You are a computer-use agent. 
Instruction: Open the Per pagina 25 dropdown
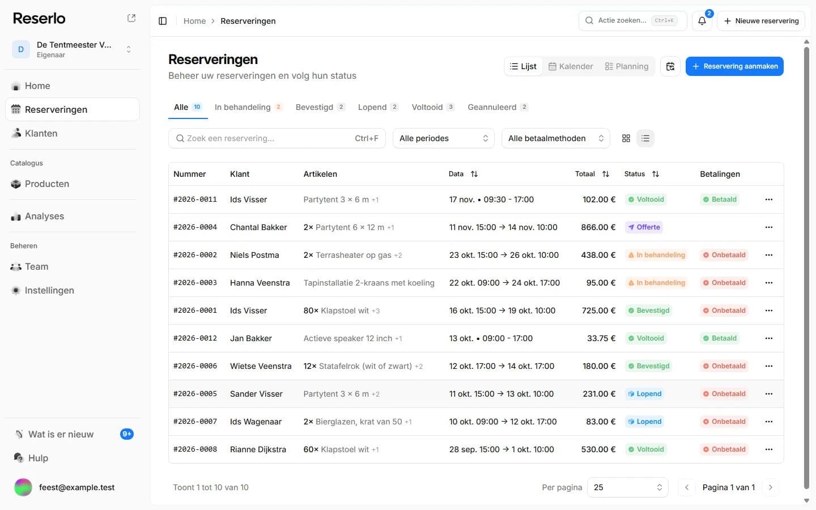pyautogui.click(x=628, y=487)
